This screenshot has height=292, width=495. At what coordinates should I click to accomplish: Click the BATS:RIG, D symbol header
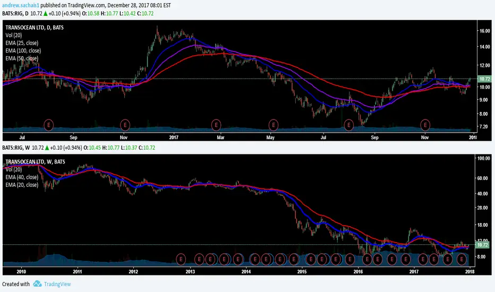(x=15, y=14)
